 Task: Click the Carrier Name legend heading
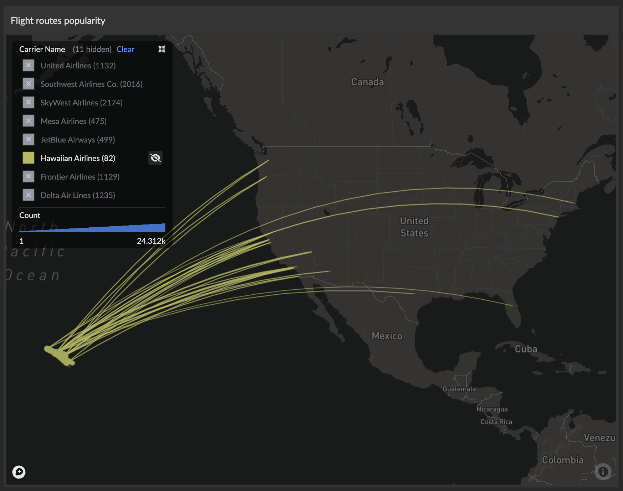[x=42, y=49]
